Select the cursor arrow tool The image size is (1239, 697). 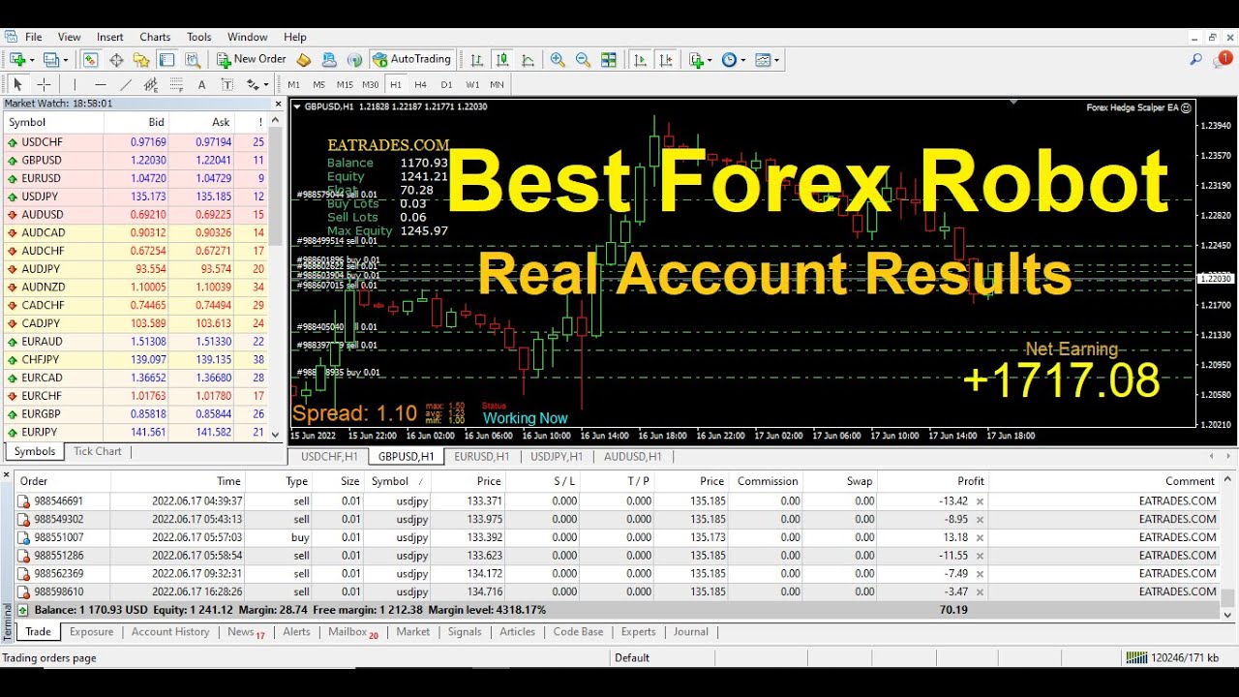click(x=17, y=84)
